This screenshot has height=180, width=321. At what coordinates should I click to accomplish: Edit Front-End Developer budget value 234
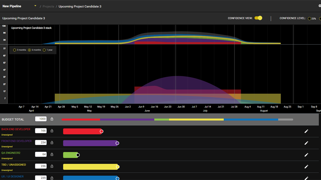pos(41,143)
